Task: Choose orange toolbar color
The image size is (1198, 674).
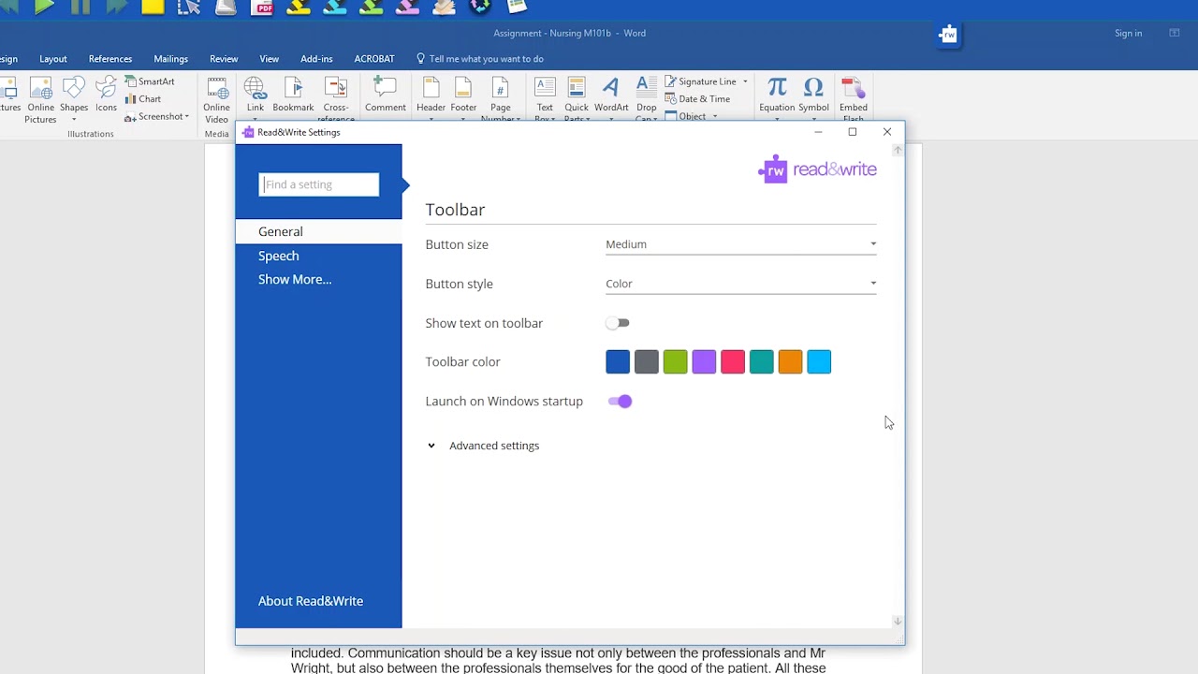Action: click(x=790, y=362)
